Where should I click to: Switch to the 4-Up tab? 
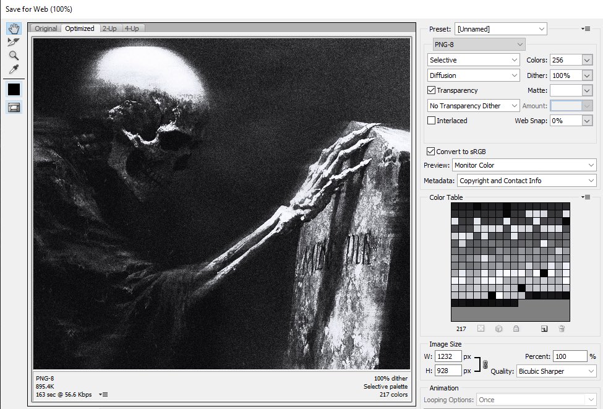pyautogui.click(x=132, y=28)
